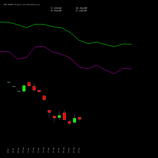
Task: Click the open price value O: 164.00
Action: pos(56,11)
